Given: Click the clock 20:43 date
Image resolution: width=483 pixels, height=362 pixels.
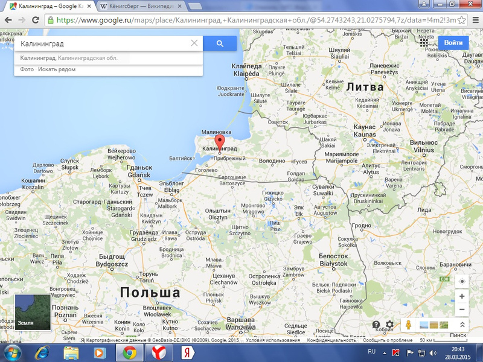Looking at the screenshot, I should 458,353.
